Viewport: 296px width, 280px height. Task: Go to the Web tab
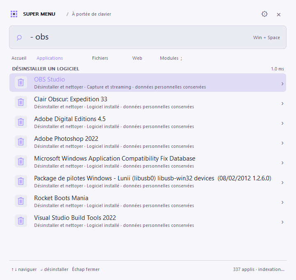click(x=137, y=58)
